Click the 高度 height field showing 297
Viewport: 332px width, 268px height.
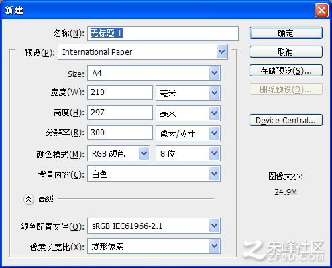(x=120, y=113)
